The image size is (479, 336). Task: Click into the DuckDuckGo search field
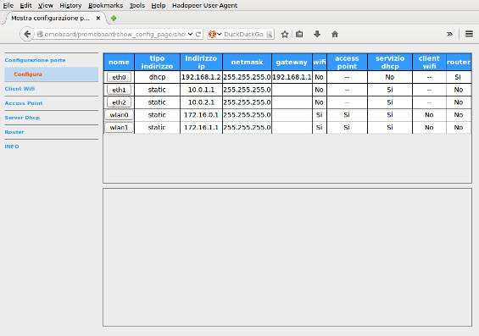coord(244,34)
